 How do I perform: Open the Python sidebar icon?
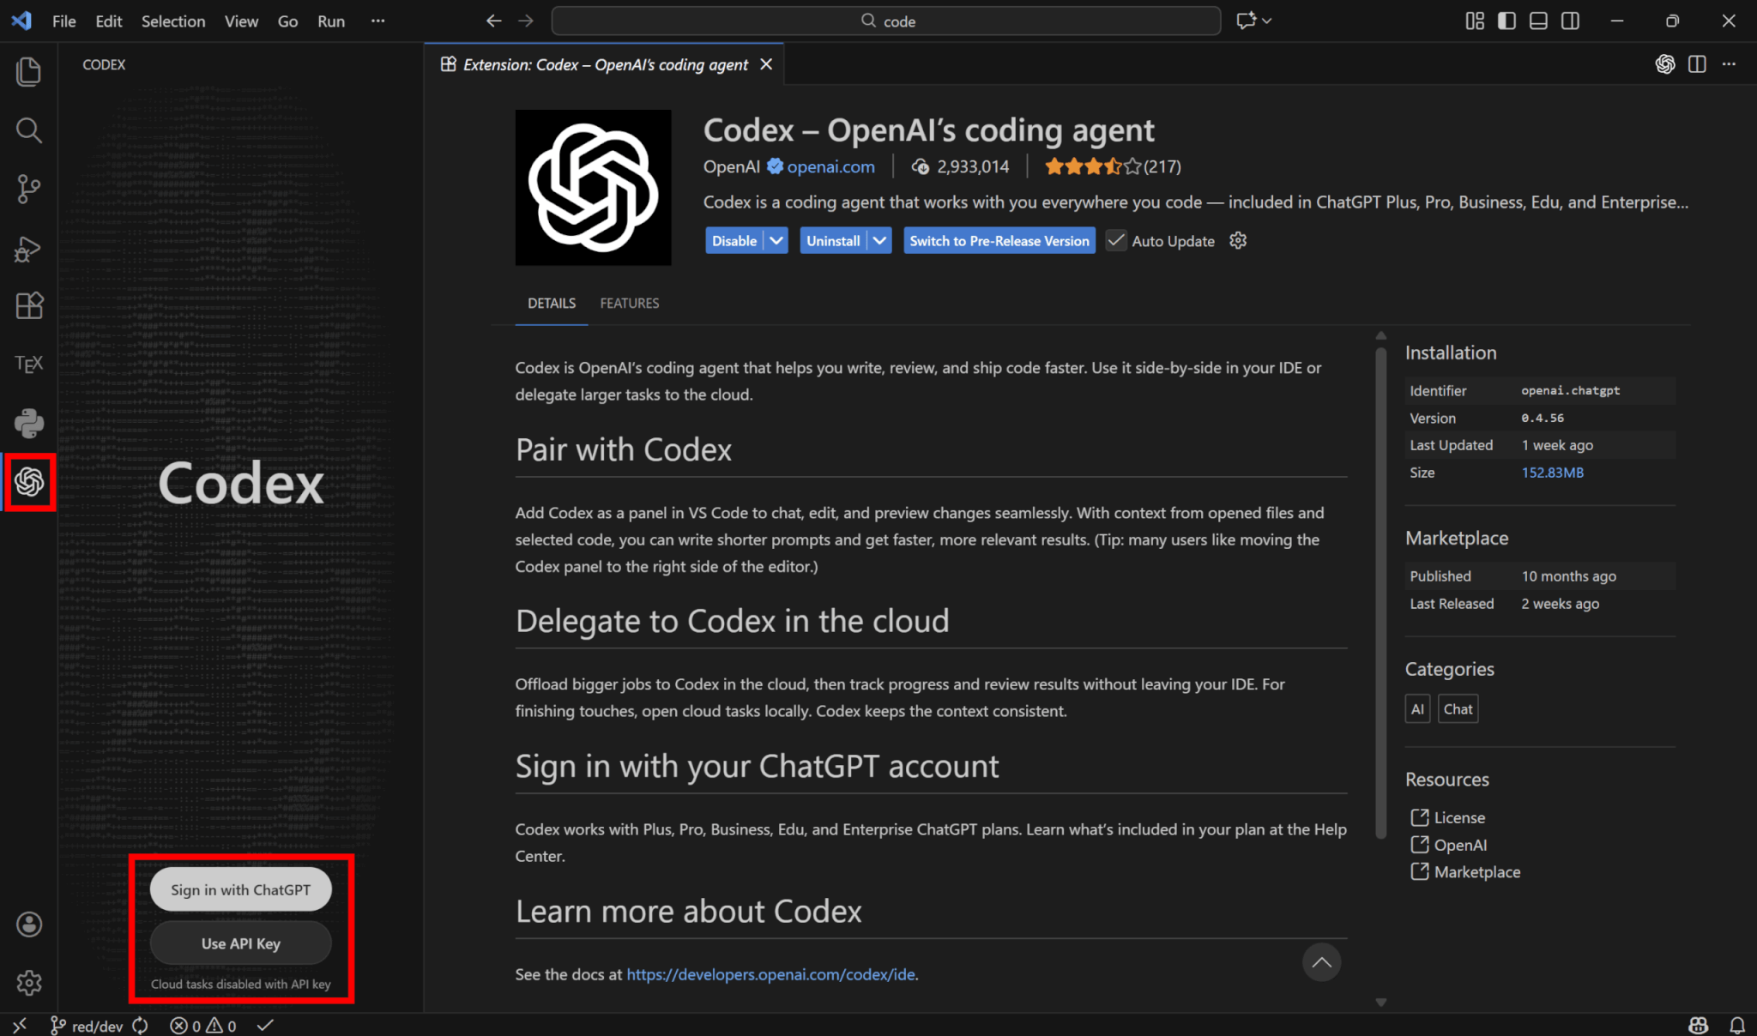coord(28,423)
